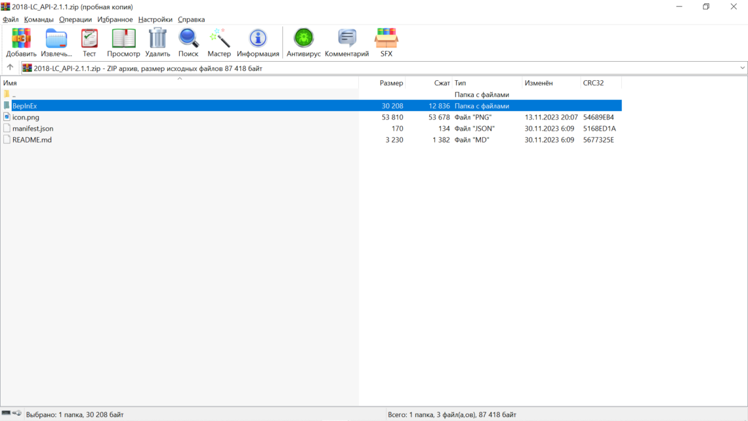Expand the address bar path dropdown
The width and height of the screenshot is (748, 421).
(742, 68)
